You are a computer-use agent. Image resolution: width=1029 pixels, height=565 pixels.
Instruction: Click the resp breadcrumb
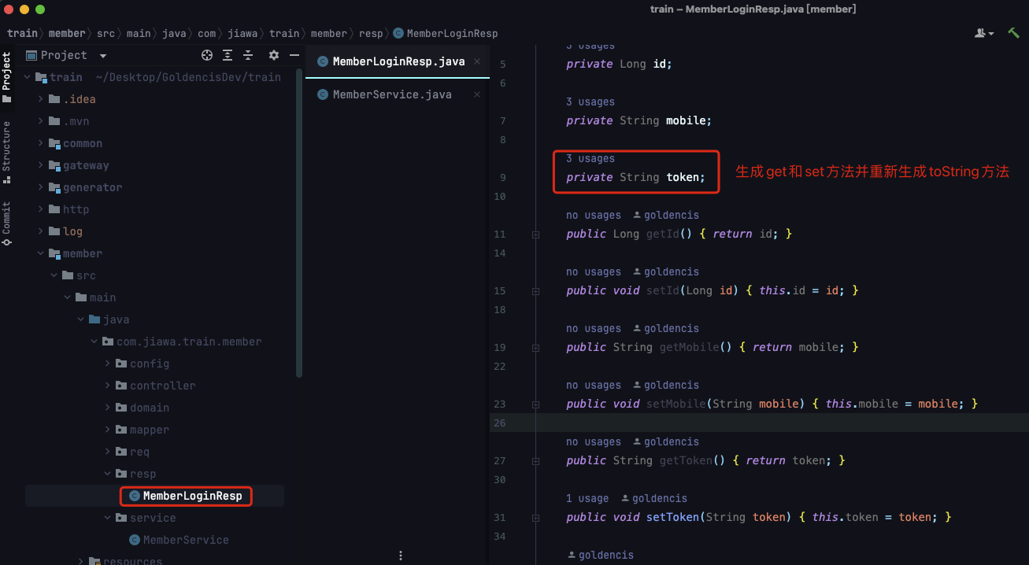click(x=369, y=33)
